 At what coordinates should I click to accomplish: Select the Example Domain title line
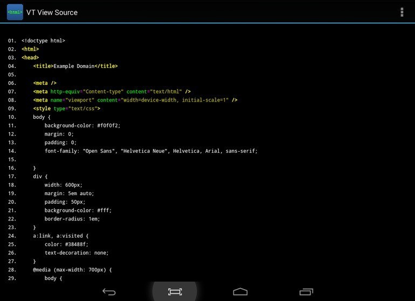[75, 66]
